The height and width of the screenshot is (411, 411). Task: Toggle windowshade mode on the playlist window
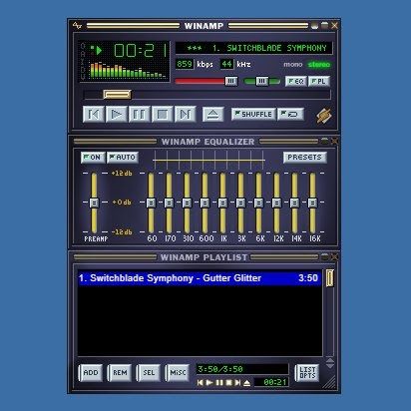(324, 256)
